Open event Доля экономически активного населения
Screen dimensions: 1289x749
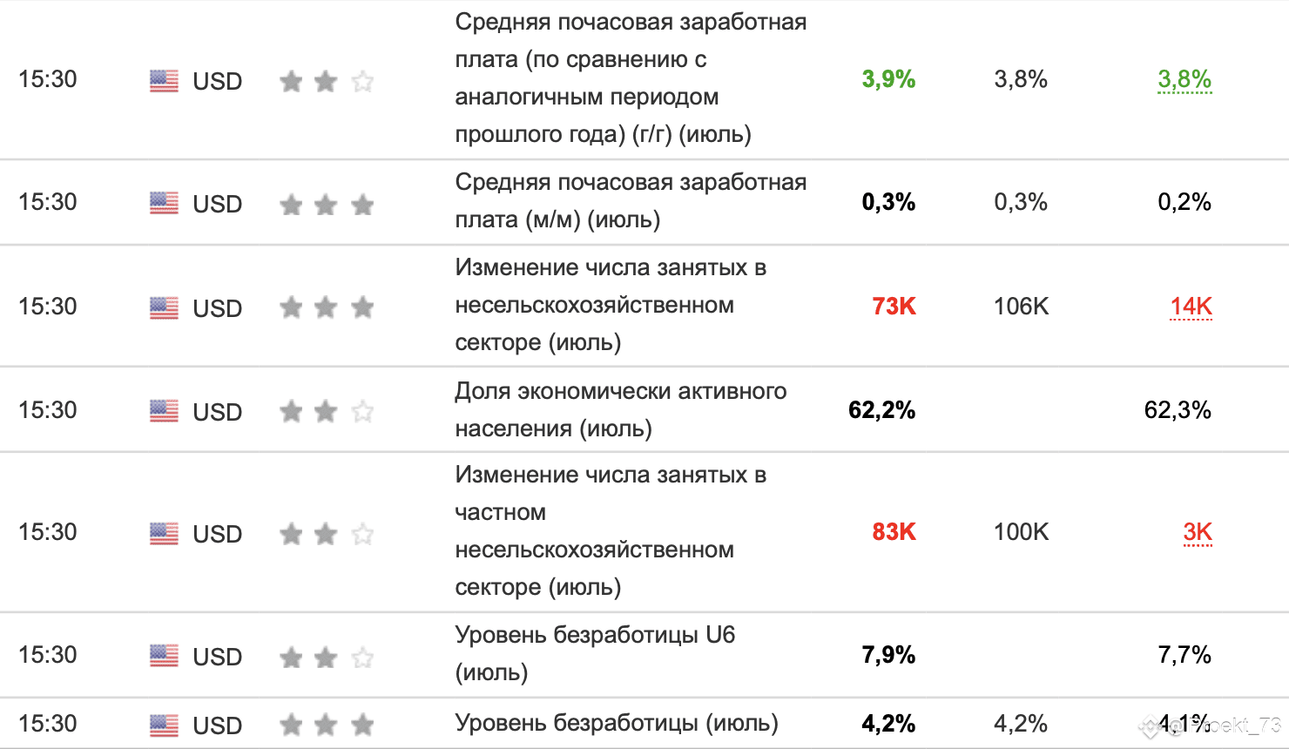click(620, 409)
